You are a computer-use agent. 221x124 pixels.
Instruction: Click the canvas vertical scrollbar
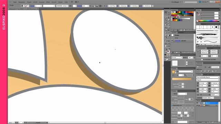pyautogui.click(x=163, y=65)
